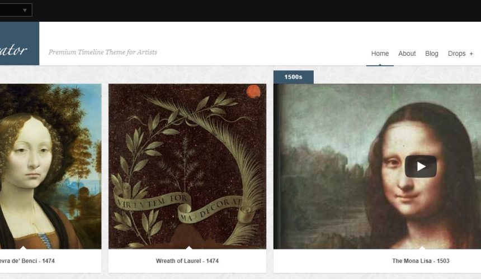This screenshot has width=481, height=279.
Task: Open the dropdown arrow in top bar
Action: 25,10
